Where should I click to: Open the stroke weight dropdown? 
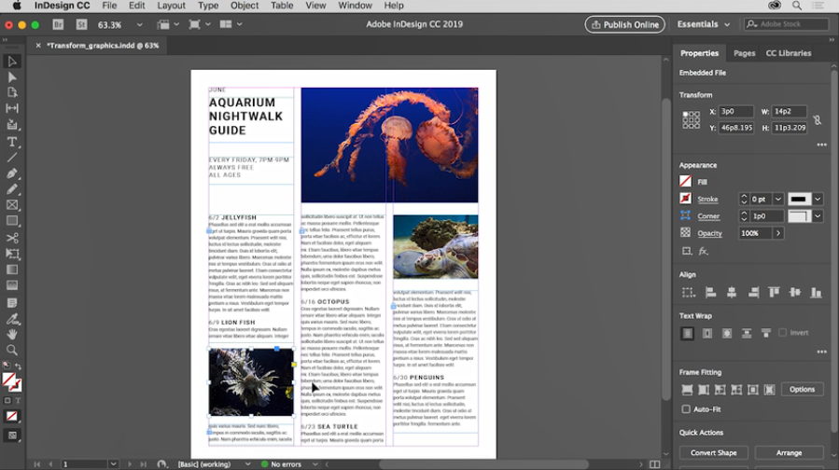click(x=777, y=199)
